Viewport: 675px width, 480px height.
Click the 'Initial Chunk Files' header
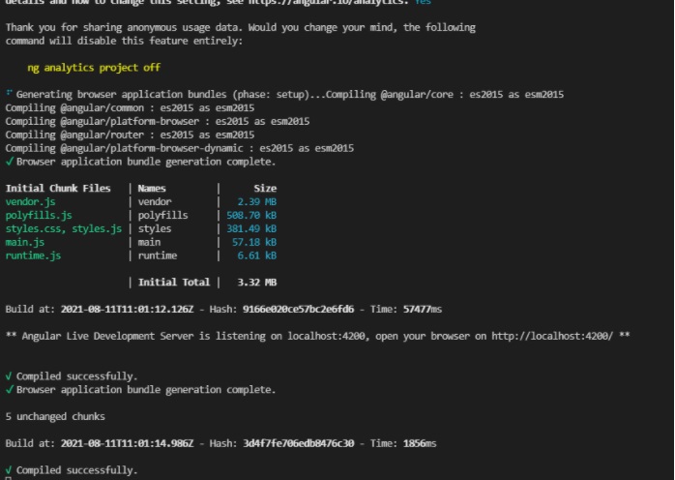pos(58,189)
